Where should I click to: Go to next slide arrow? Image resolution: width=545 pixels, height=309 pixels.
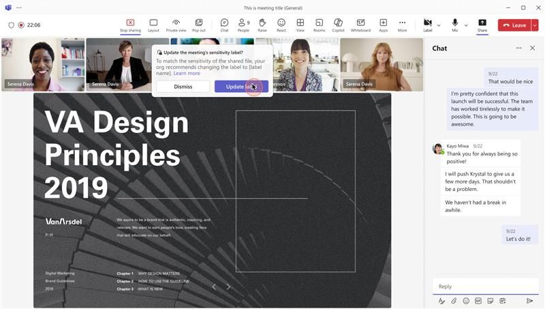(x=228, y=286)
